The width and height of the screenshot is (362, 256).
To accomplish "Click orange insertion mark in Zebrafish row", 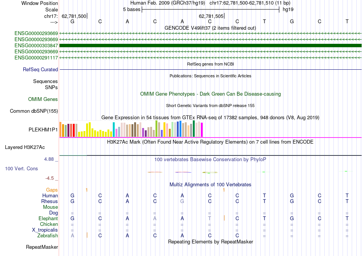I will (x=87, y=235).
